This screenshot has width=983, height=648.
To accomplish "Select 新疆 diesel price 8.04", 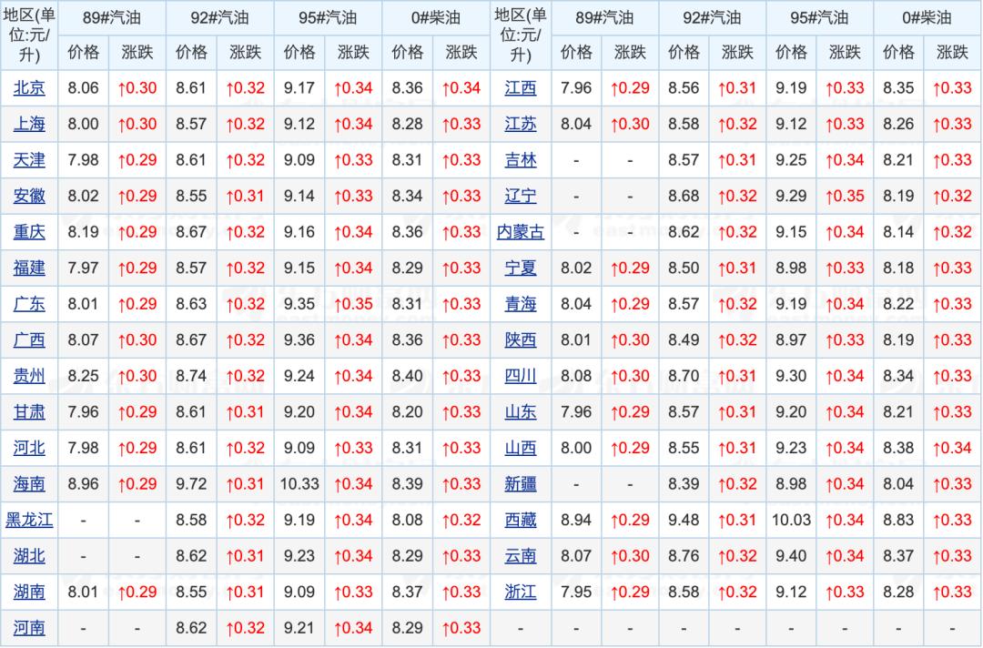I will pos(898,484).
